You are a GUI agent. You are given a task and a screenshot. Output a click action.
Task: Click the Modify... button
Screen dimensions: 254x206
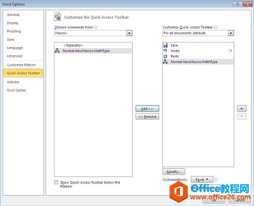pyautogui.click(x=174, y=172)
